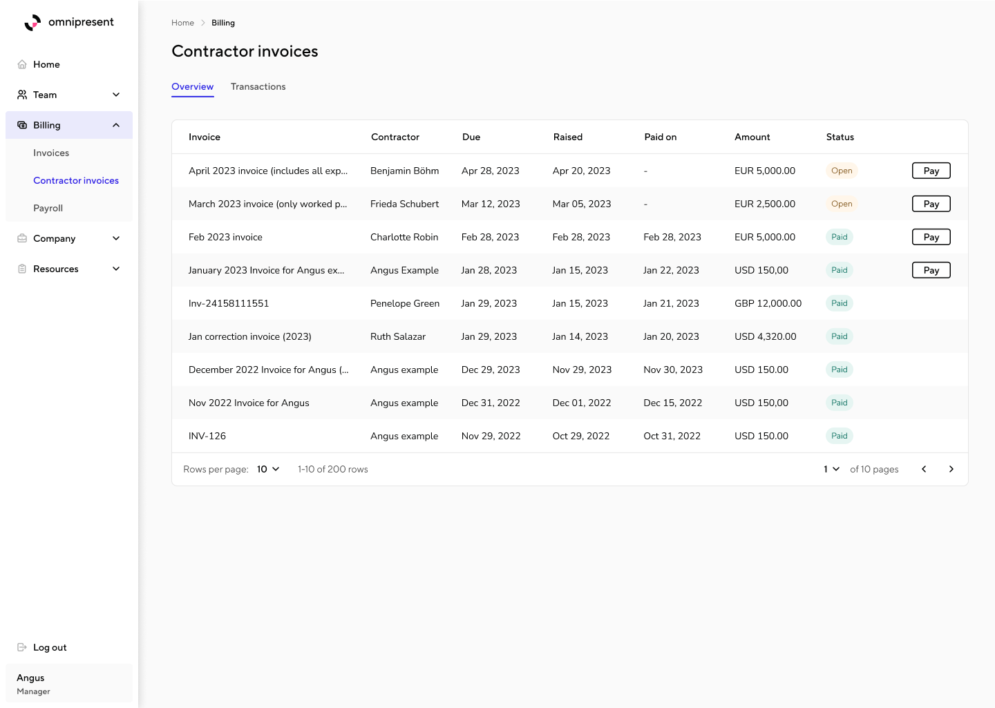995x708 pixels.
Task: Click the paid date Oct 31, 2022
Action: pos(672,436)
